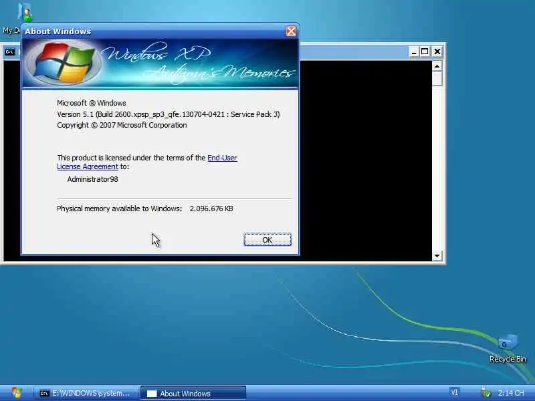The image size is (535, 401).
Task: Click the 2:14 CH taskbar clock
Action: coord(511,393)
